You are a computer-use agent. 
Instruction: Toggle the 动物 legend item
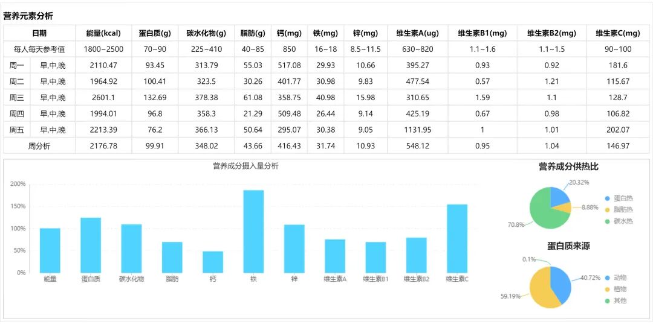(616, 277)
